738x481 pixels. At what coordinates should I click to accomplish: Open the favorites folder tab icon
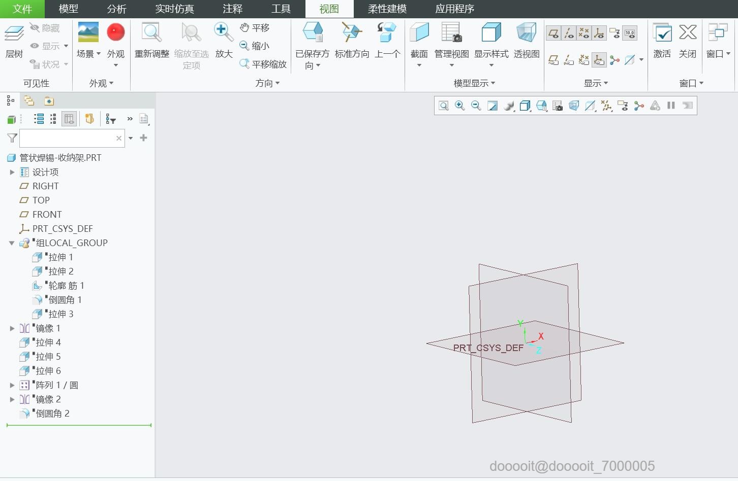(49, 101)
